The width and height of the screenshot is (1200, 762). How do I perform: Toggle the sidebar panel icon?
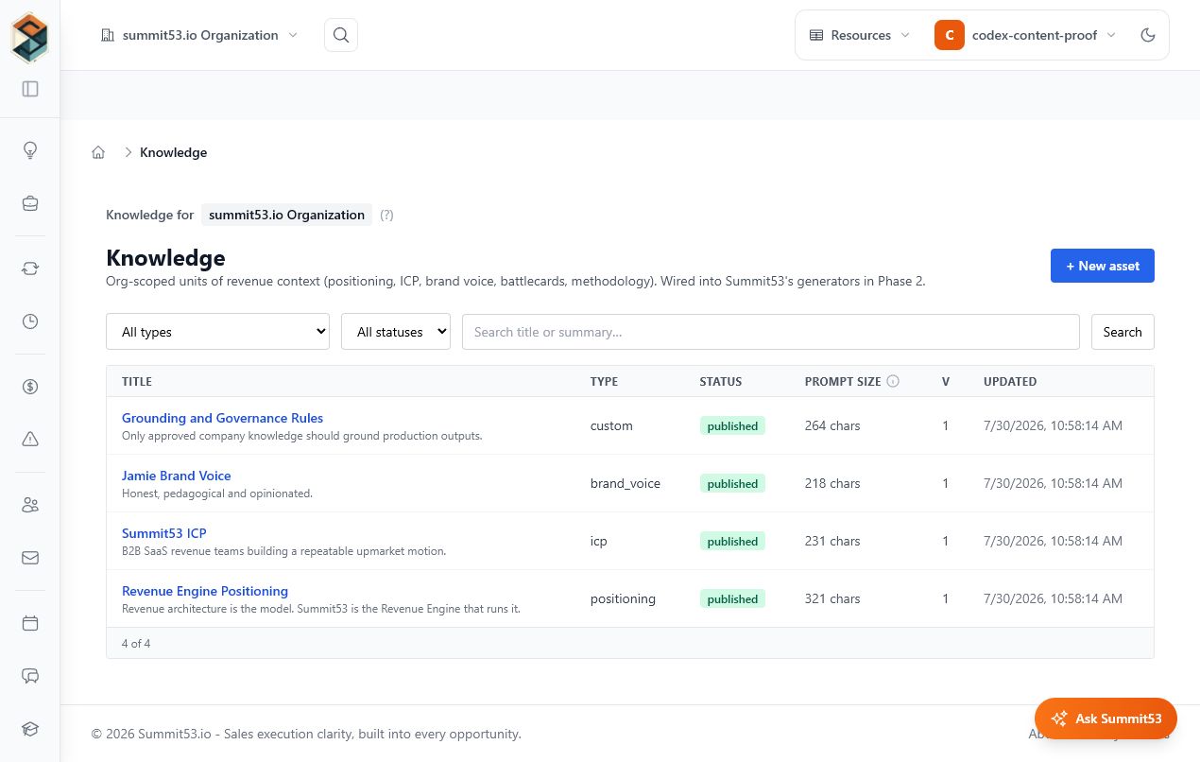30,89
